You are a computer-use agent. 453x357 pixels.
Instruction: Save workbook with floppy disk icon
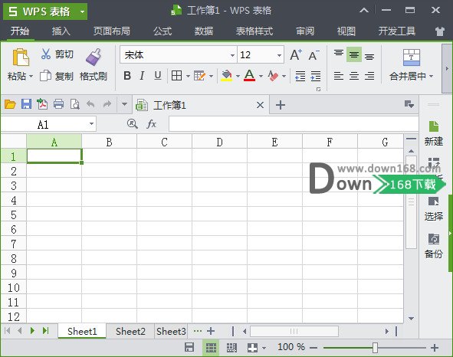tap(26, 104)
